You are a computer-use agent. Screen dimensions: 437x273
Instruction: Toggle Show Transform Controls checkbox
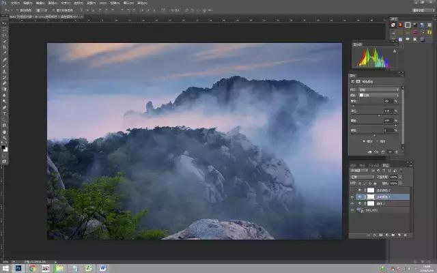(53, 10)
